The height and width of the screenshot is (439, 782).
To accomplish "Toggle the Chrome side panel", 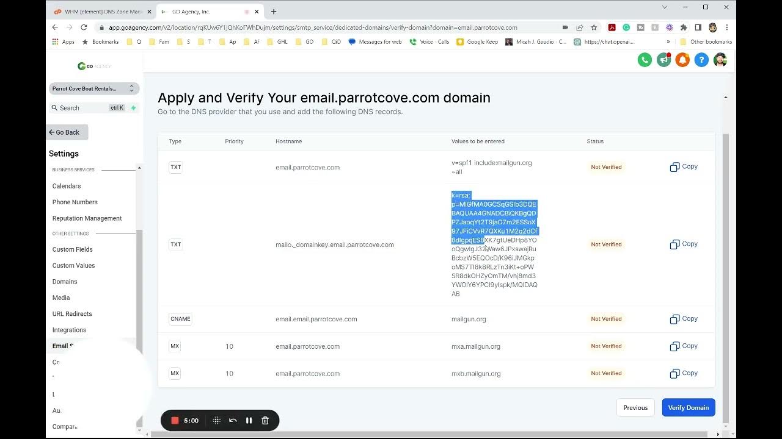I will point(698,27).
